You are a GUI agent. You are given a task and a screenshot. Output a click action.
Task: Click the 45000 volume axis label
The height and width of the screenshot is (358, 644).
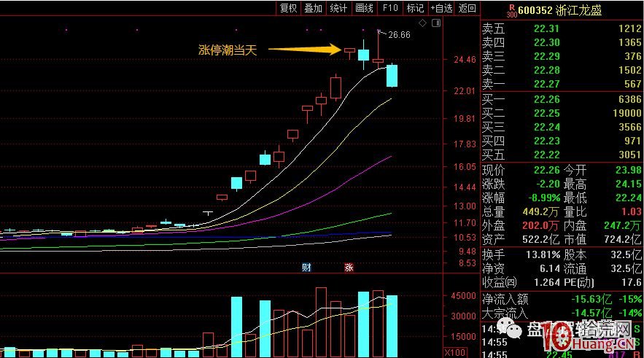(x=463, y=295)
